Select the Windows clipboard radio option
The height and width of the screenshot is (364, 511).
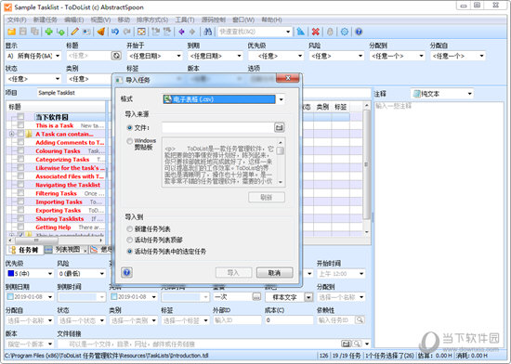coord(130,141)
